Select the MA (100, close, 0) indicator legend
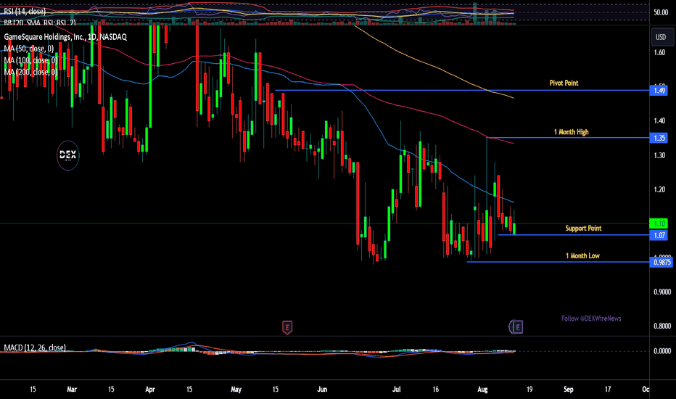 [x=30, y=60]
